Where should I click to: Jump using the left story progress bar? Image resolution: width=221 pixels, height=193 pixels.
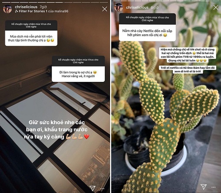pyautogui.click(x=55, y=2)
